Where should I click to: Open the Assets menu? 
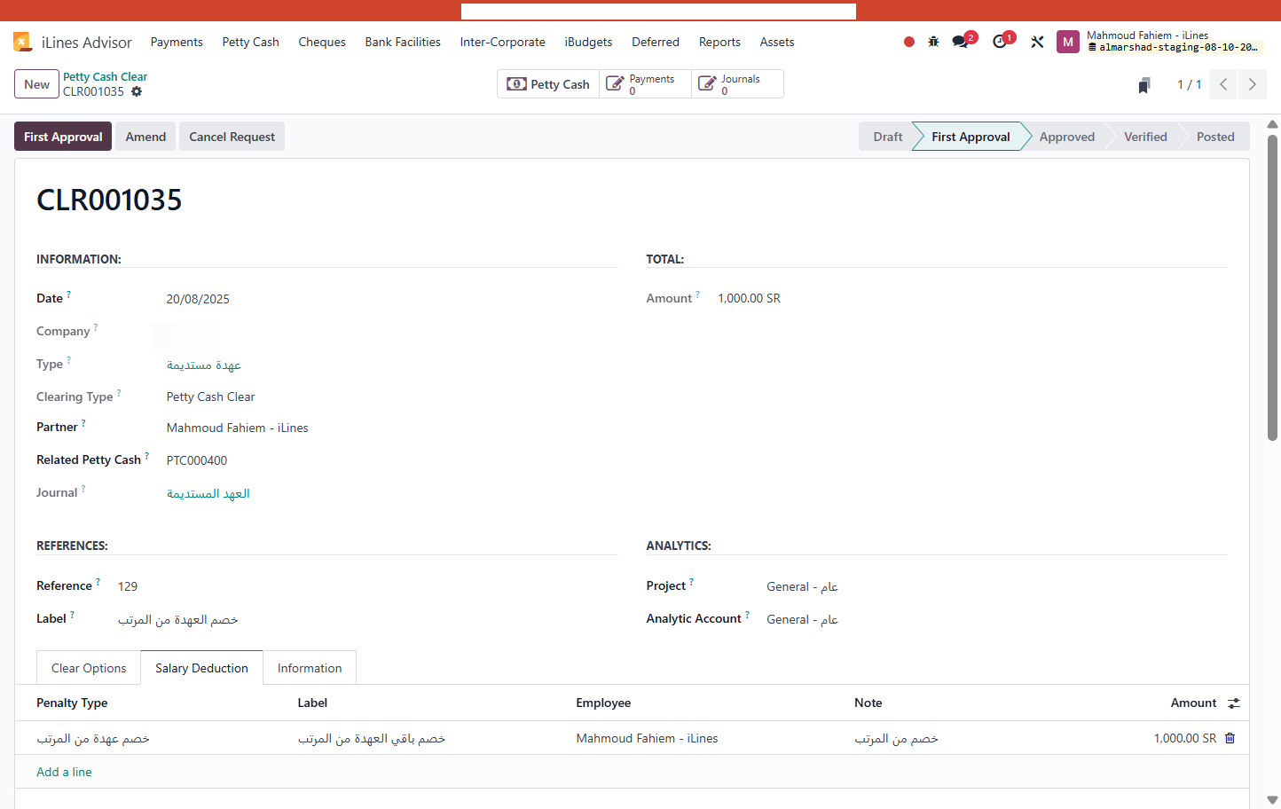pyautogui.click(x=777, y=42)
